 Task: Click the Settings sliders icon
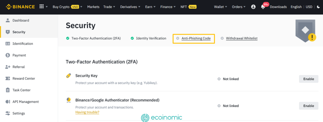pyautogui.click(x=8, y=113)
